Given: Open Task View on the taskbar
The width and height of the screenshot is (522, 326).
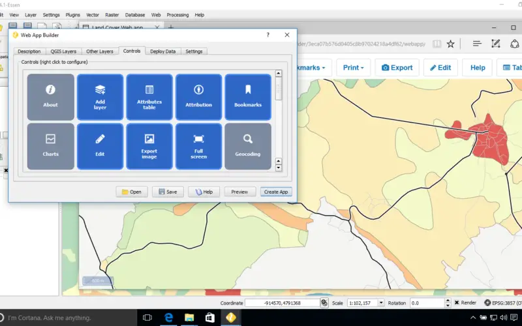Looking at the screenshot, I should pos(147,318).
